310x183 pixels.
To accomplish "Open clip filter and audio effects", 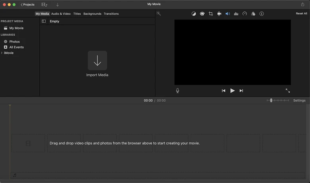I will click(253, 13).
